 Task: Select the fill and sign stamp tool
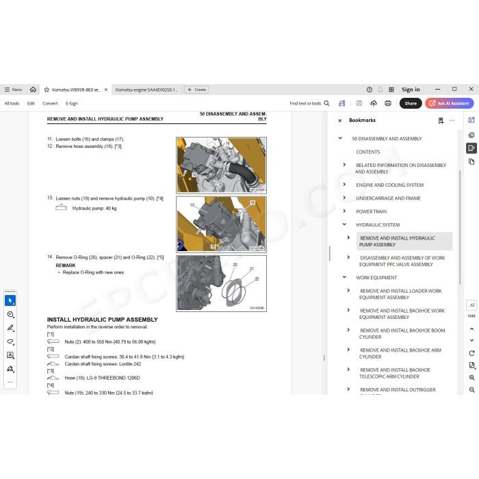pyautogui.click(x=10, y=369)
